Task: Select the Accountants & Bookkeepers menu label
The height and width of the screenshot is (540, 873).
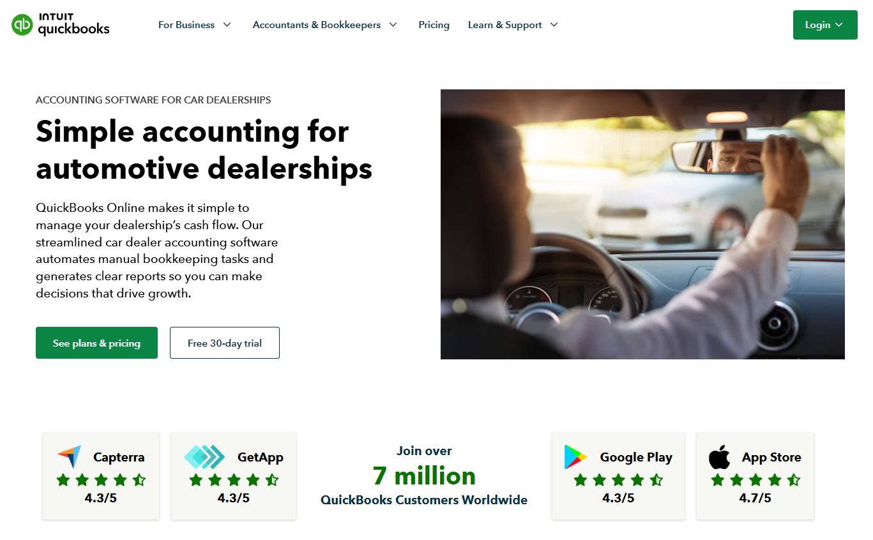Action: click(317, 25)
